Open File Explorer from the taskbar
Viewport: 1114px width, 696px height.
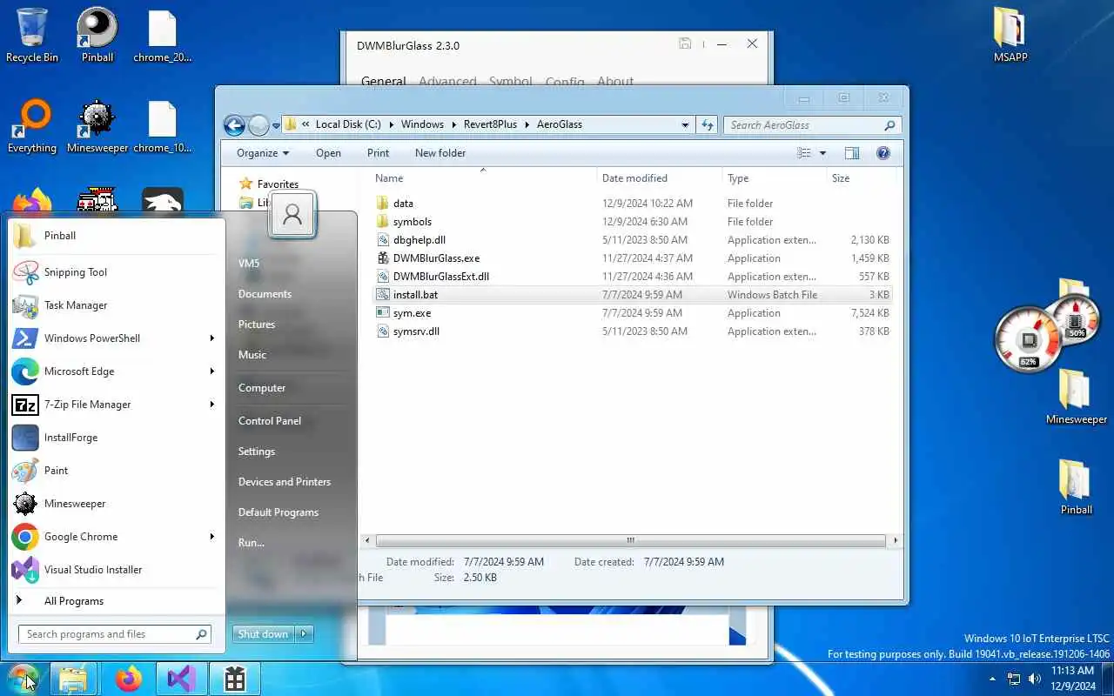[74, 679]
